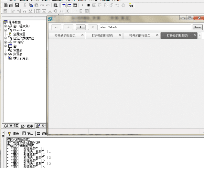The width and height of the screenshot is (204, 171).
Task: Select the fourth highlighted 打开新的标签页 tab
Action: (x=177, y=35)
